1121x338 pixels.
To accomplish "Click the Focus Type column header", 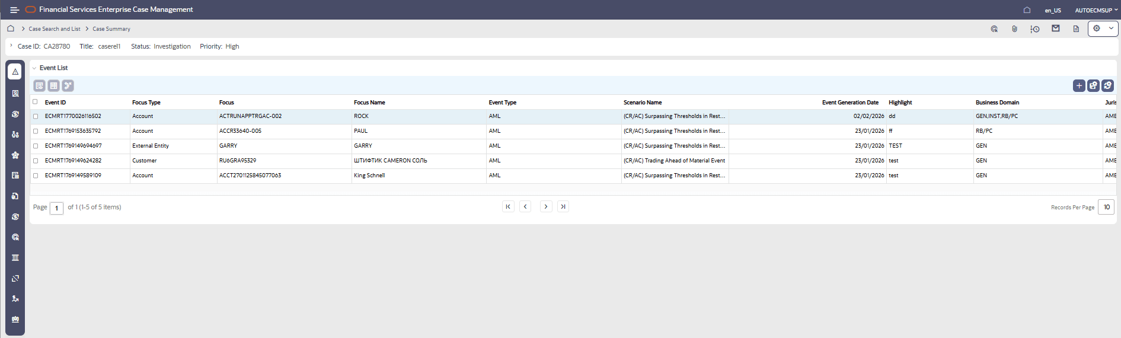I will (146, 103).
